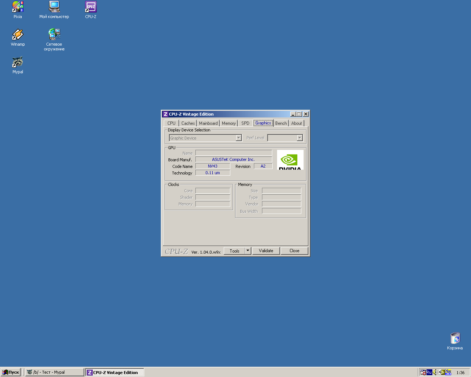Click the Memory Size field
The width and height of the screenshot is (471, 377).
coord(281,191)
